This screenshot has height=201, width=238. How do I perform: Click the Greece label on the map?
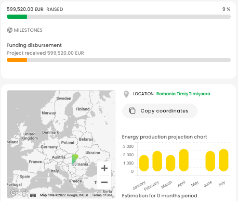click(75, 181)
